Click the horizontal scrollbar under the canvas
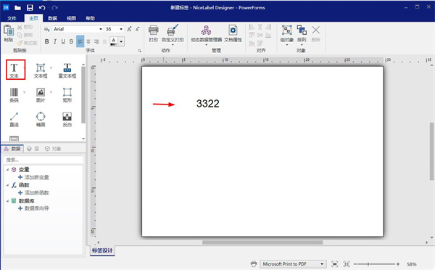The width and height of the screenshot is (435, 270). tap(262, 242)
